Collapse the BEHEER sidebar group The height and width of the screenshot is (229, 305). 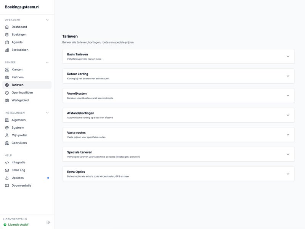(47, 61)
